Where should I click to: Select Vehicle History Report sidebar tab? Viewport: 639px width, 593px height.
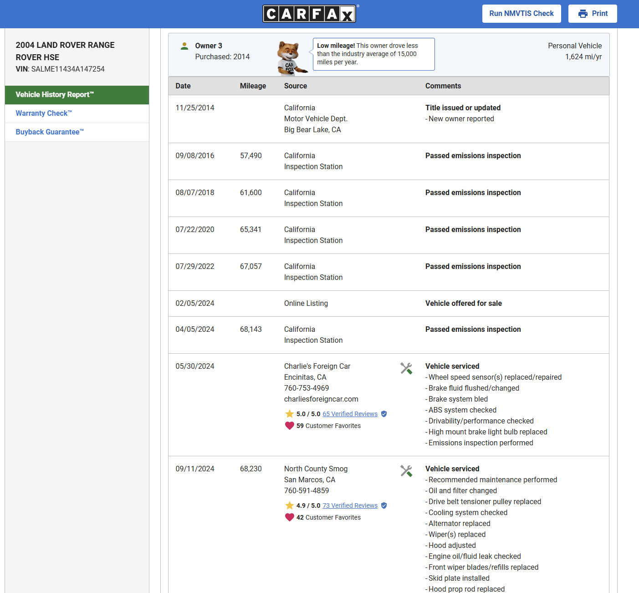(77, 95)
